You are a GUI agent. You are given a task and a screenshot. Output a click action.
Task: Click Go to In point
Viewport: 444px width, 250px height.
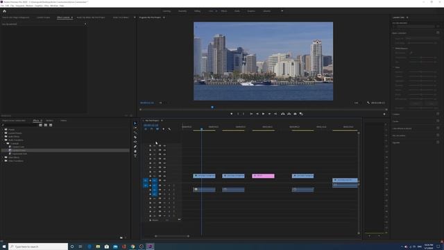pos(251,114)
